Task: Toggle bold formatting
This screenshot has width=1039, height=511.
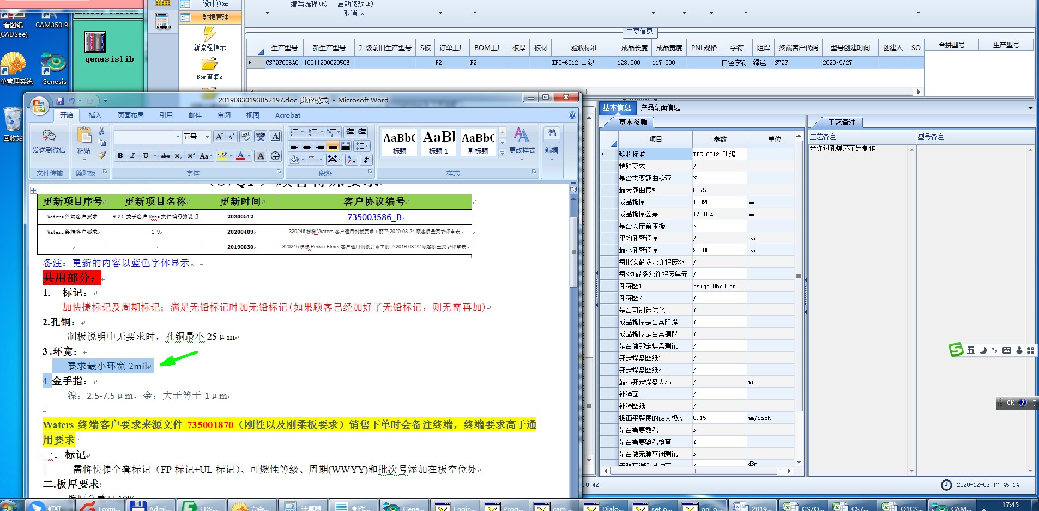Action: [x=120, y=156]
